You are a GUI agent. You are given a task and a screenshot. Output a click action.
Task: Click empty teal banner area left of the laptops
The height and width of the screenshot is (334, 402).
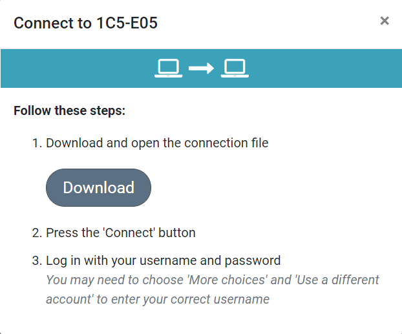click(x=77, y=68)
